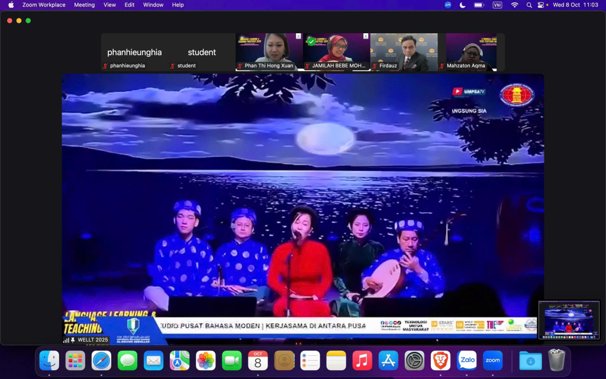
Task: Open Maps from the Dock
Action: (x=180, y=361)
